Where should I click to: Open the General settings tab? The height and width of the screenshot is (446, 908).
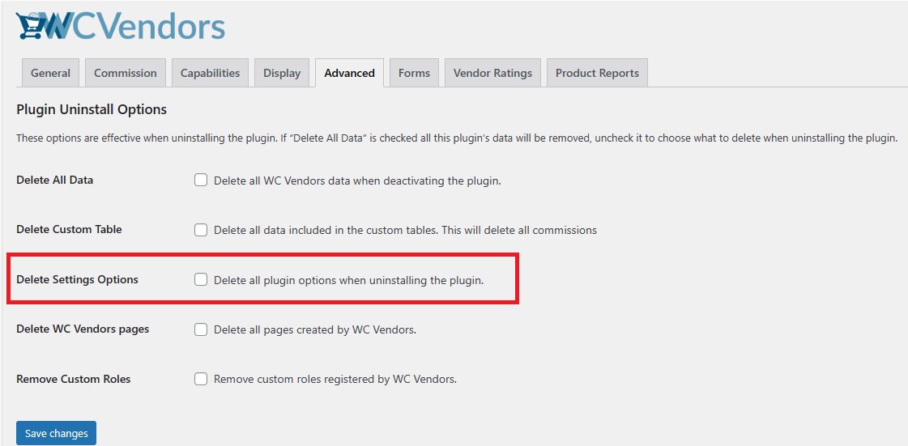point(50,73)
